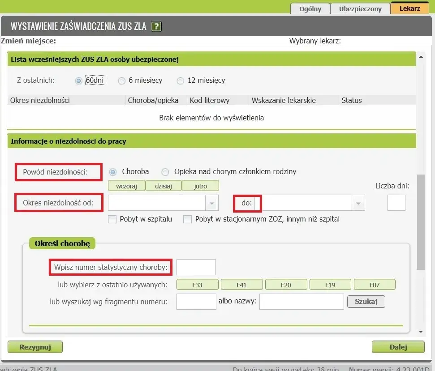Screen dimensions: 435x371
Task: Check Pobyt w stacjonarnym ZOZ option
Action: coord(187,219)
